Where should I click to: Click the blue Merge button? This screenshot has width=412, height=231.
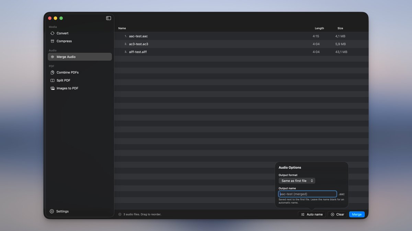357,215
